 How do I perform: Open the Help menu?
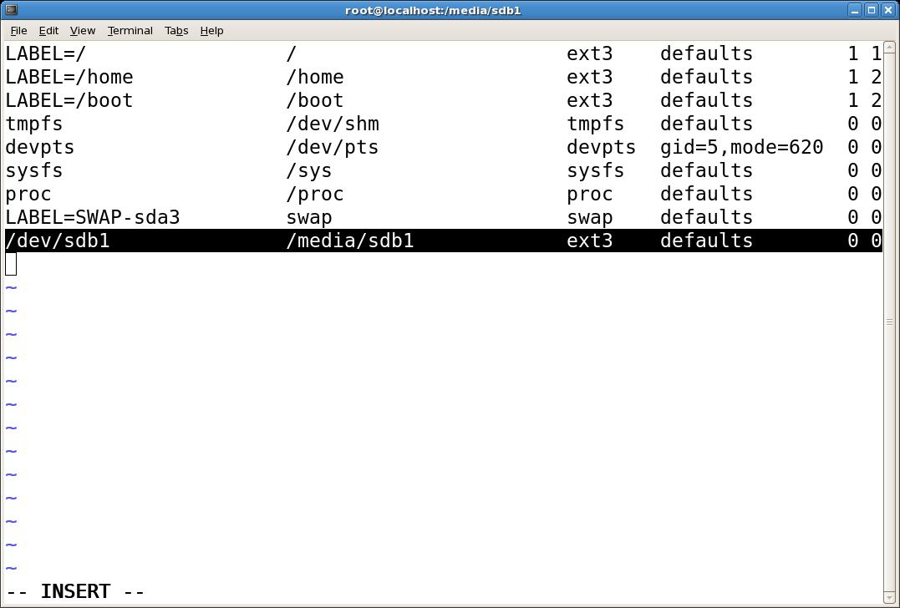pos(211,30)
